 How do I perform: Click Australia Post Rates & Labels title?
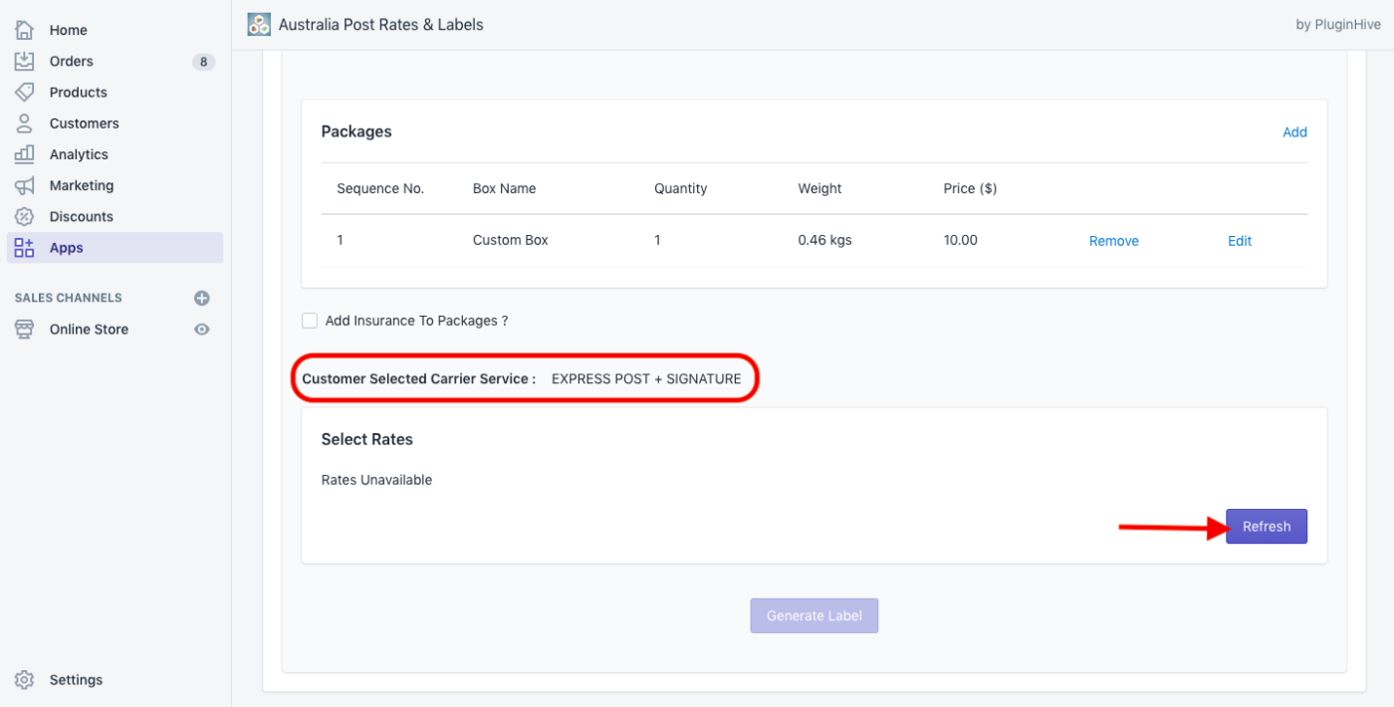coord(381,24)
